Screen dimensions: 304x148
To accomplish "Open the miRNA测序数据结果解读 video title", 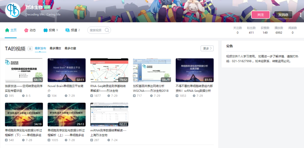I will [109, 133].
